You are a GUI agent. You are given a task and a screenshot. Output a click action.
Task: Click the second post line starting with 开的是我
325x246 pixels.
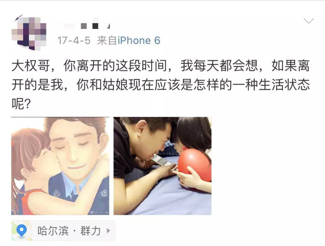pos(161,85)
